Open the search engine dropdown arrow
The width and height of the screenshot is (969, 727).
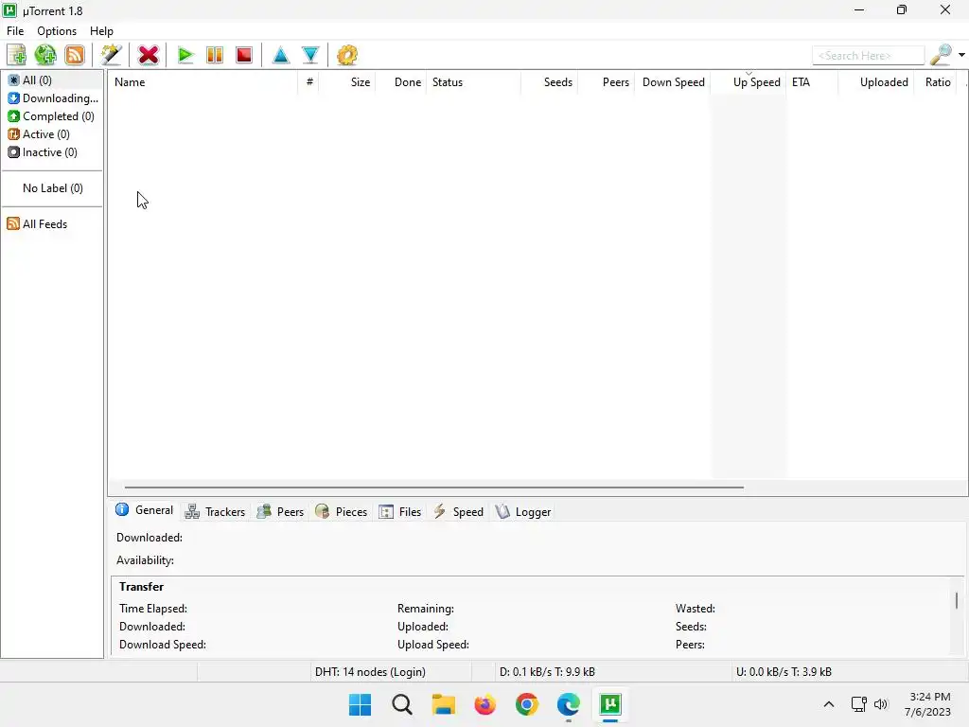point(961,55)
